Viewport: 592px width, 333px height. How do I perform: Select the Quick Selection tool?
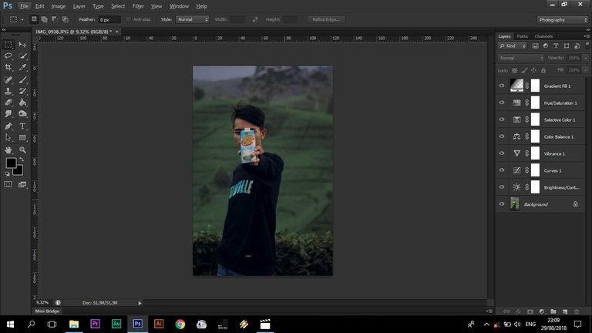[x=22, y=55]
